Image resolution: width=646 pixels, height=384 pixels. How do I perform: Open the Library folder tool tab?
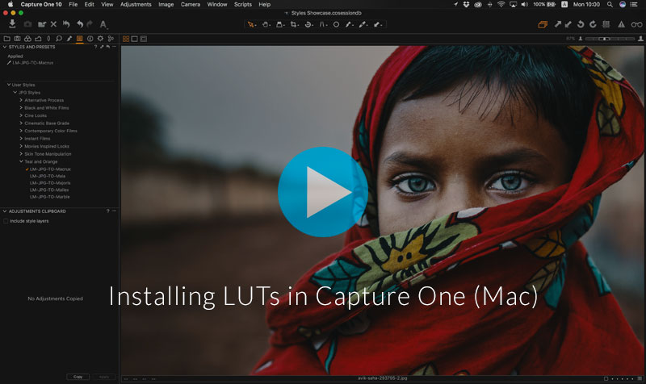click(x=7, y=38)
